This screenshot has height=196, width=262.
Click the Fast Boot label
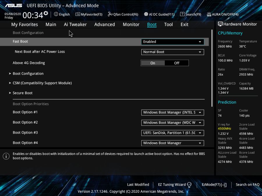coord(20,42)
